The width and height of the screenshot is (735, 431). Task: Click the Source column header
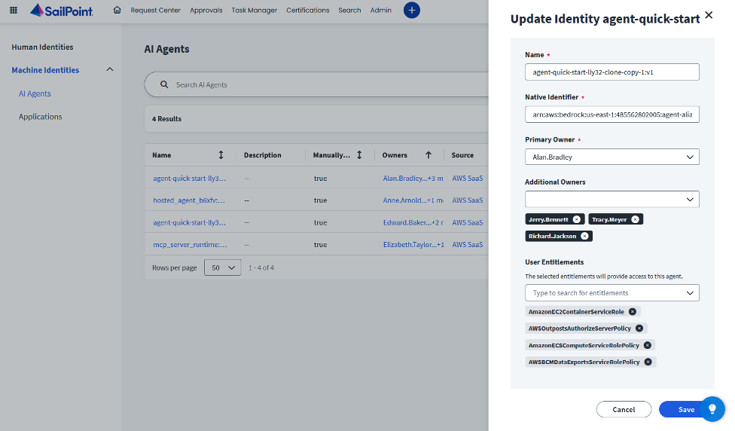(x=462, y=154)
